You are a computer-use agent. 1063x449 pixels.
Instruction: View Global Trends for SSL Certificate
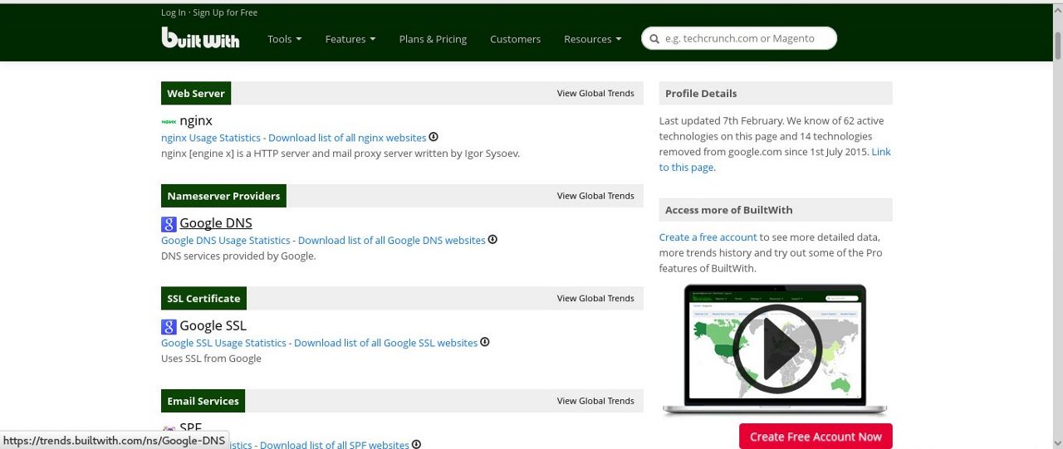point(595,298)
